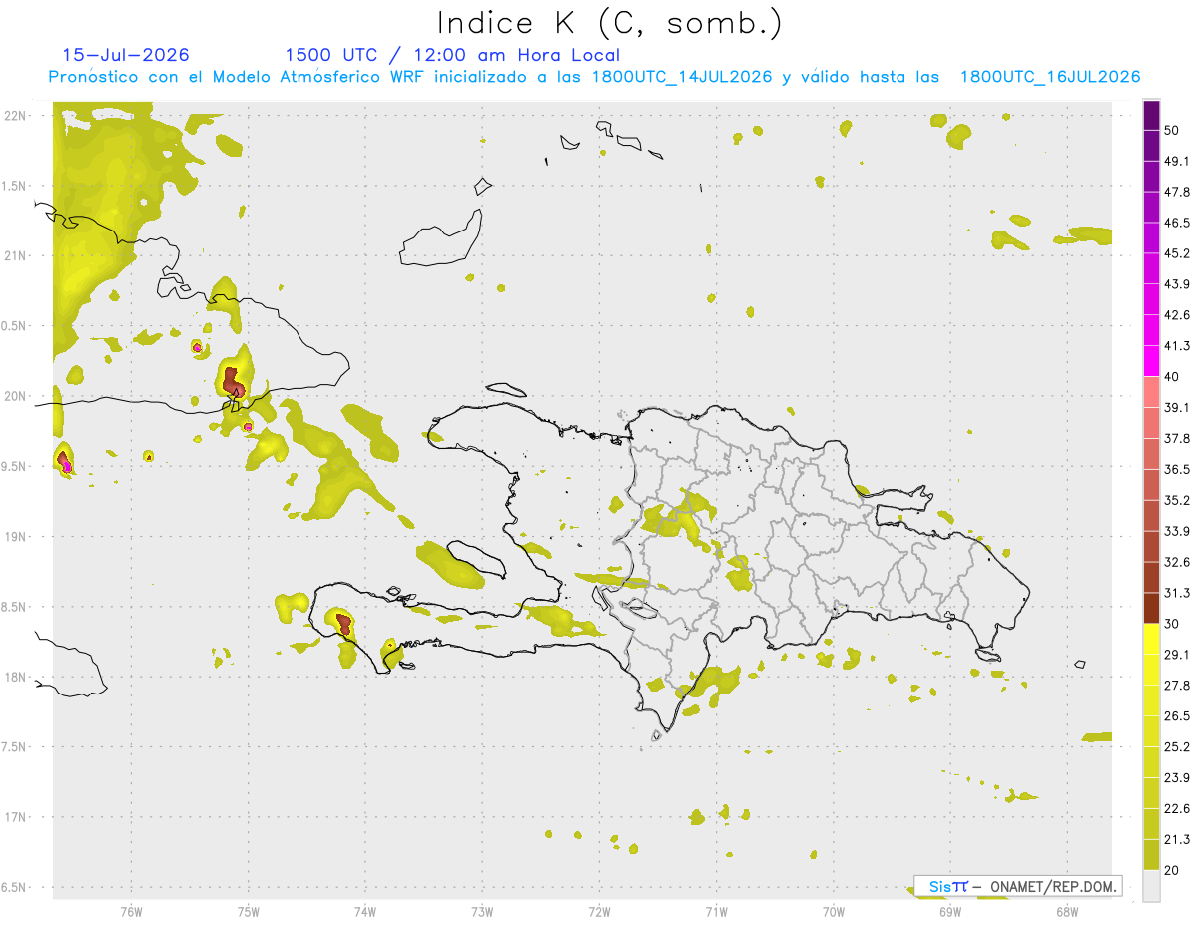Pick the dark brown swatch between 30 and 31.3
Screen dimensions: 1198x925
(1151, 608)
